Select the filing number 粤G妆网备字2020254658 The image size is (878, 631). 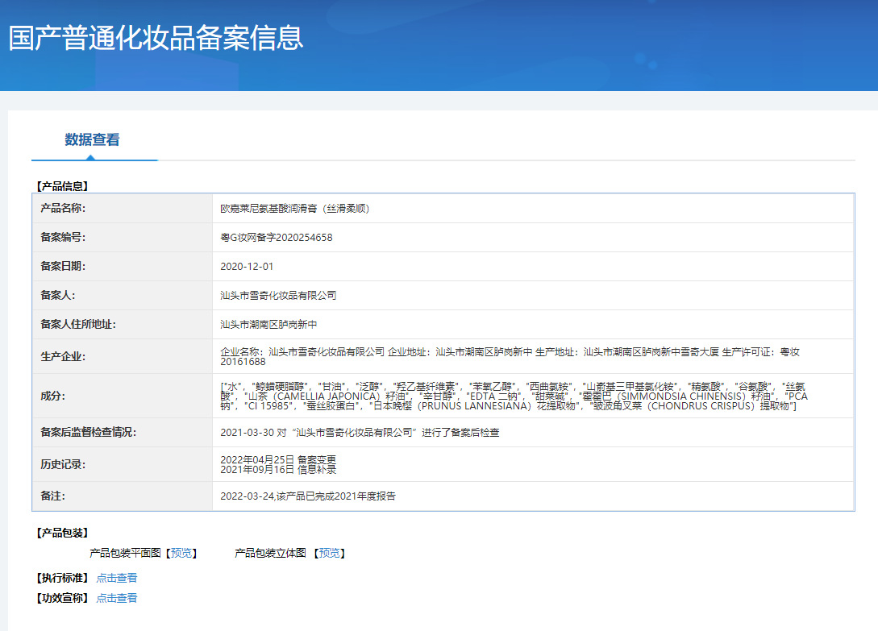276,238
